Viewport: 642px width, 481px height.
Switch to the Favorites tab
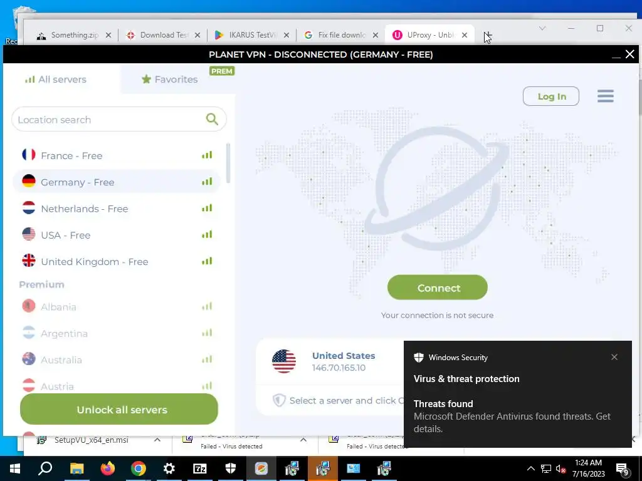click(x=169, y=80)
